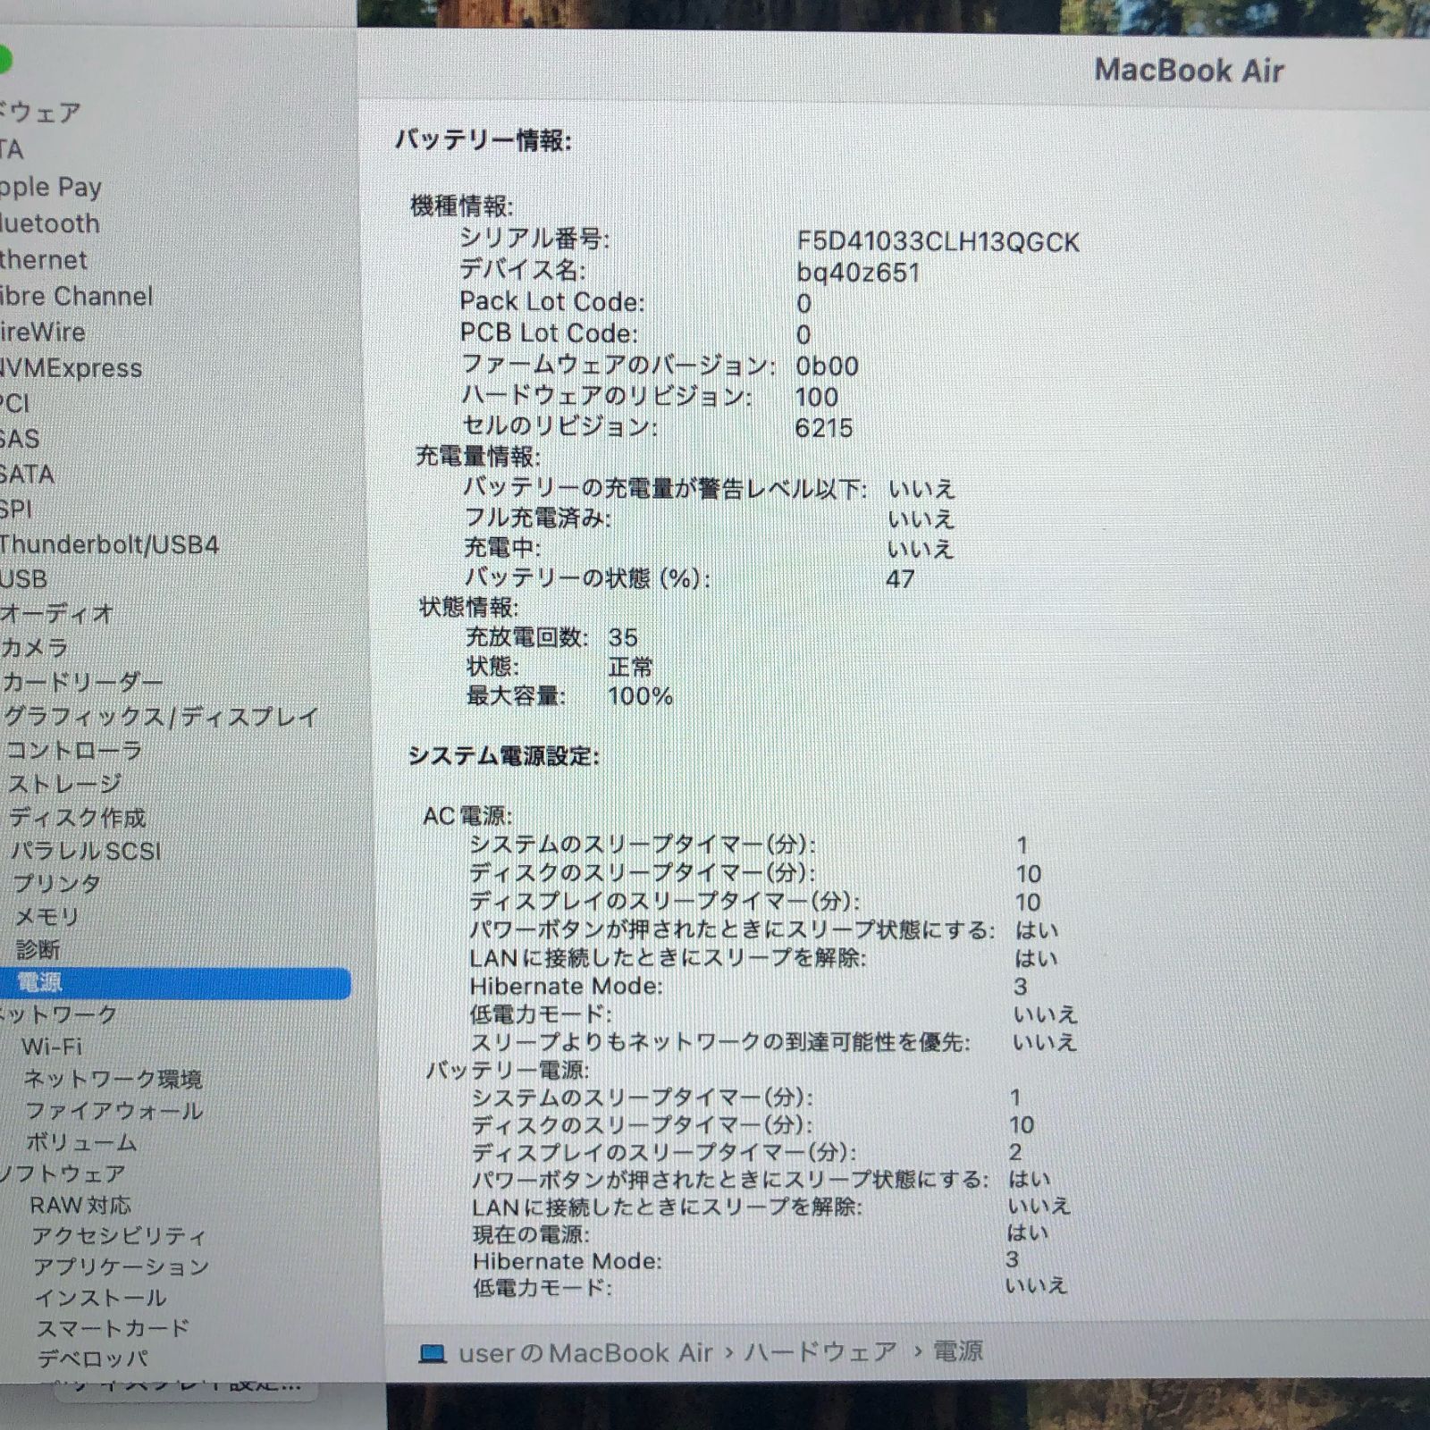Image resolution: width=1430 pixels, height=1430 pixels.
Task: Select グラフィックス/ディスプレイ in the sidebar
Action: [162, 717]
